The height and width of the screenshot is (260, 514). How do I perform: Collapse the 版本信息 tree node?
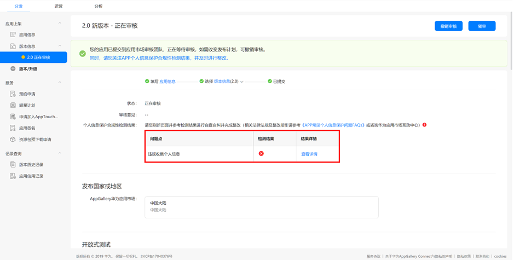(60, 46)
